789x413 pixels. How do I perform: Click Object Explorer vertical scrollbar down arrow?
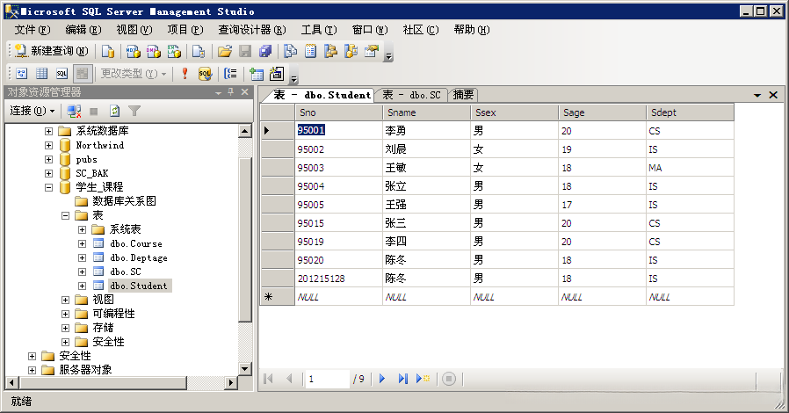point(244,369)
